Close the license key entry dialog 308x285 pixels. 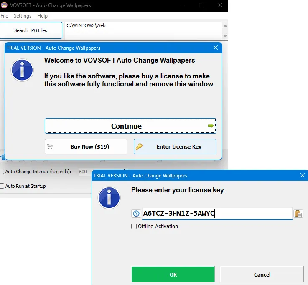pyautogui.click(x=302, y=175)
